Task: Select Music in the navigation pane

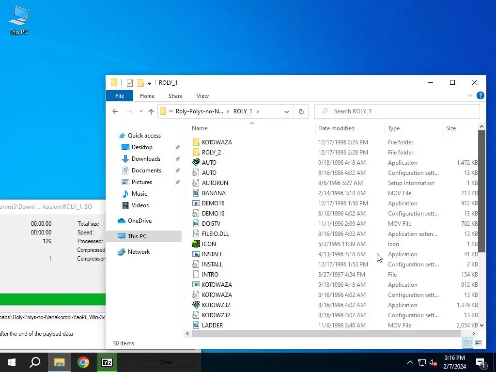Action: pos(139,194)
